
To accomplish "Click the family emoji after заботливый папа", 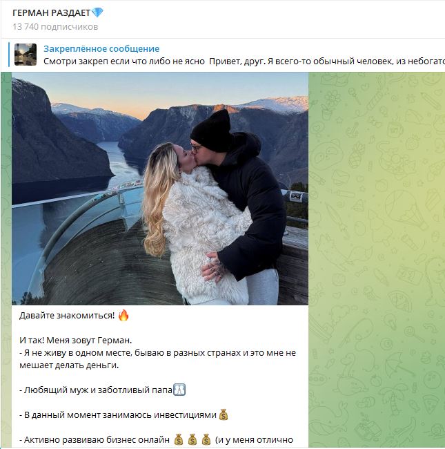I will pyautogui.click(x=179, y=390).
